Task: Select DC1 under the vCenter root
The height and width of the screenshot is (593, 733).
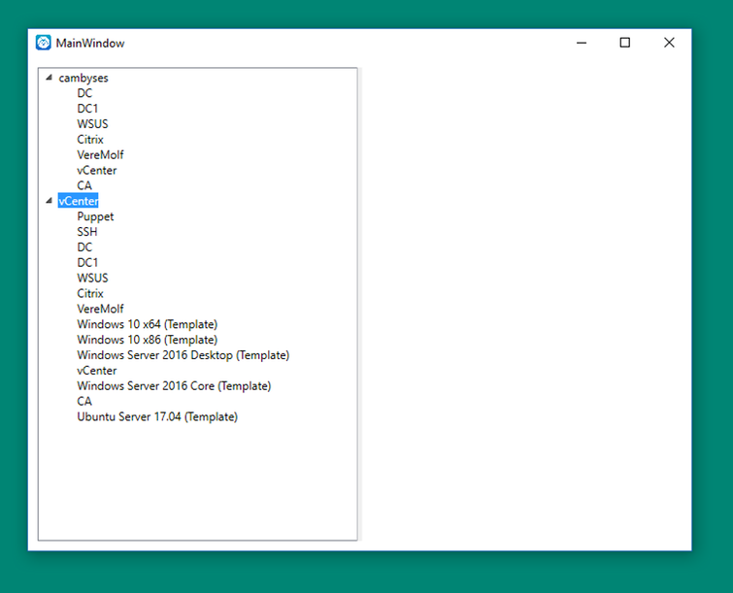Action: 87,263
